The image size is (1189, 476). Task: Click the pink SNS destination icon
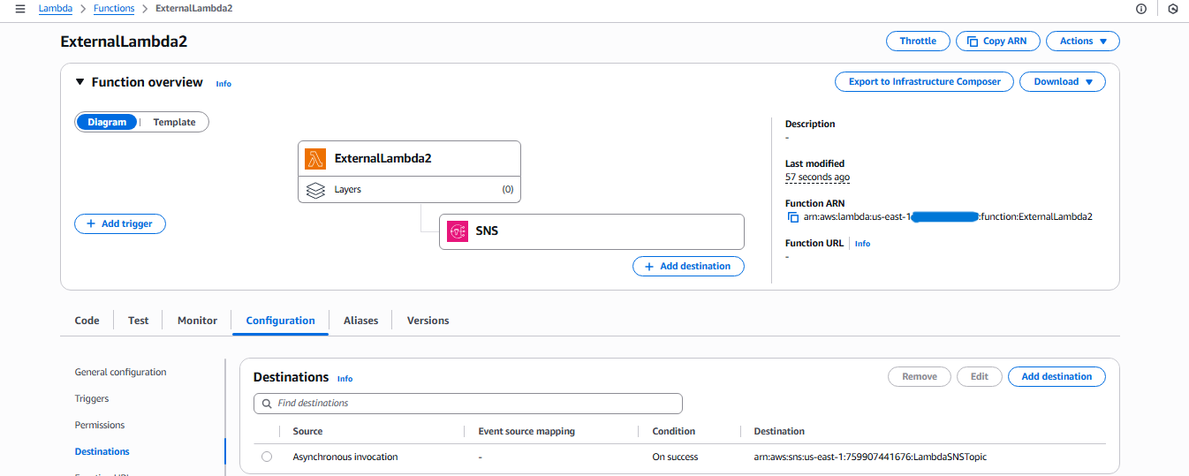coord(458,231)
